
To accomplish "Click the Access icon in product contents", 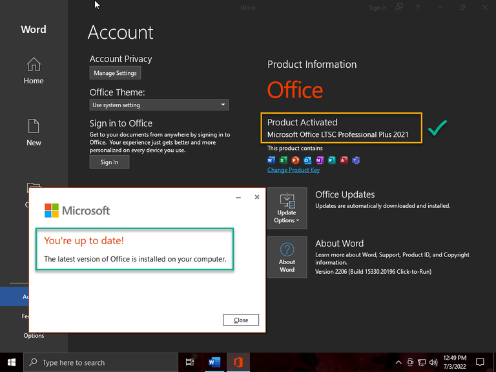I will click(x=344, y=160).
